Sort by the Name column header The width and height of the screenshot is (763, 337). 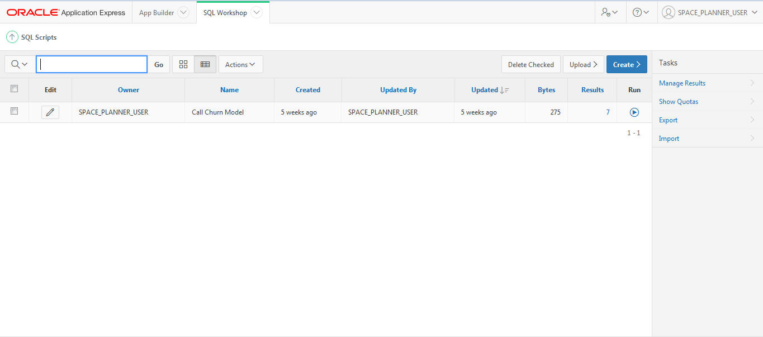point(229,89)
